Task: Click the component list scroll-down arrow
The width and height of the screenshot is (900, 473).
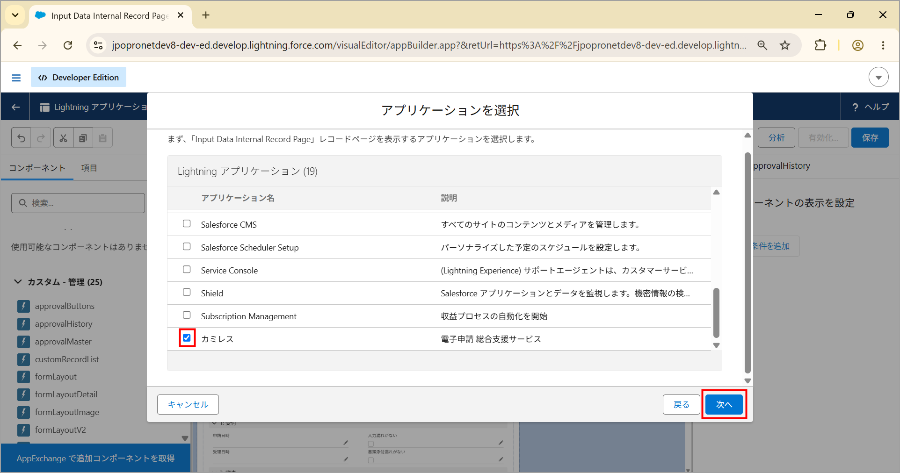Action: 185,438
